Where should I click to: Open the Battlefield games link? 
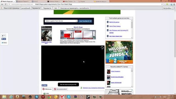click(114, 22)
